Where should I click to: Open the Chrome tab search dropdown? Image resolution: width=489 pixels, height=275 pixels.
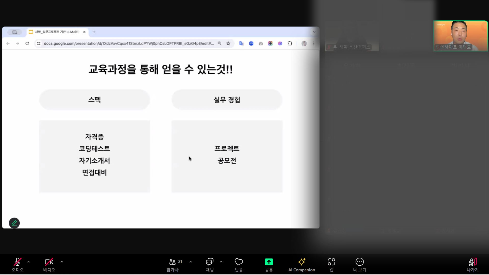tap(314, 32)
